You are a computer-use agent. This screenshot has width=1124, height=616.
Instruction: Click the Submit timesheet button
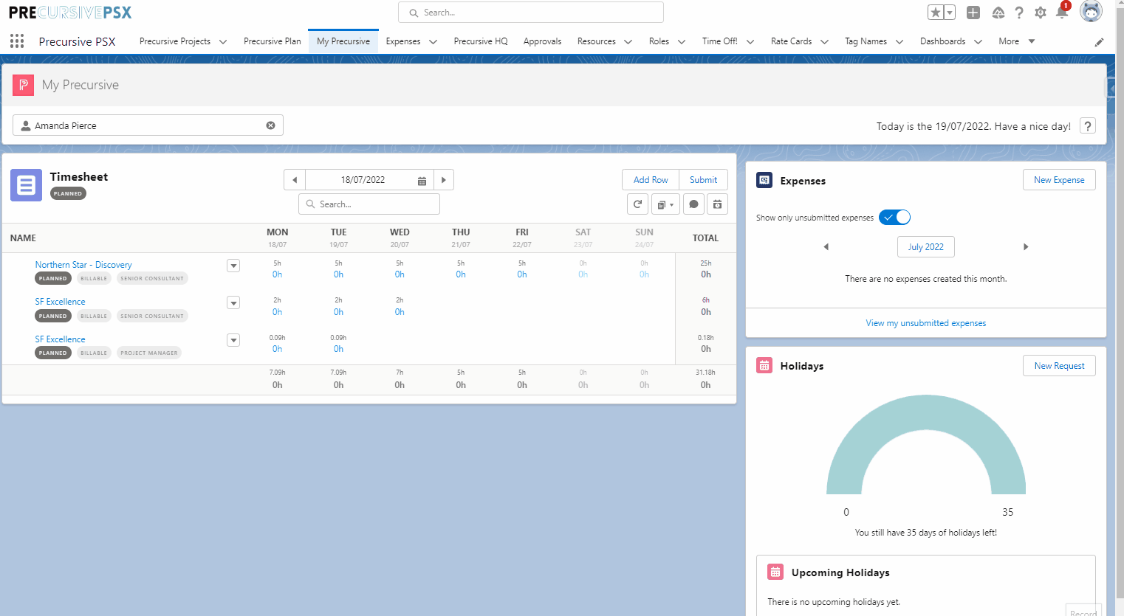(x=703, y=180)
